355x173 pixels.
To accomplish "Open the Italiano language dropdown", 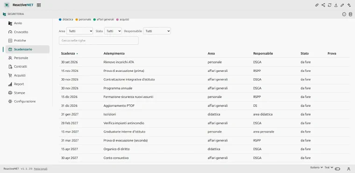I will (316, 167).
